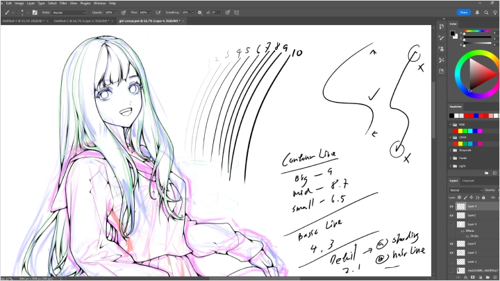Click the brush angle input field
Image resolution: width=500 pixels, height=281 pixels.
pos(216,12)
